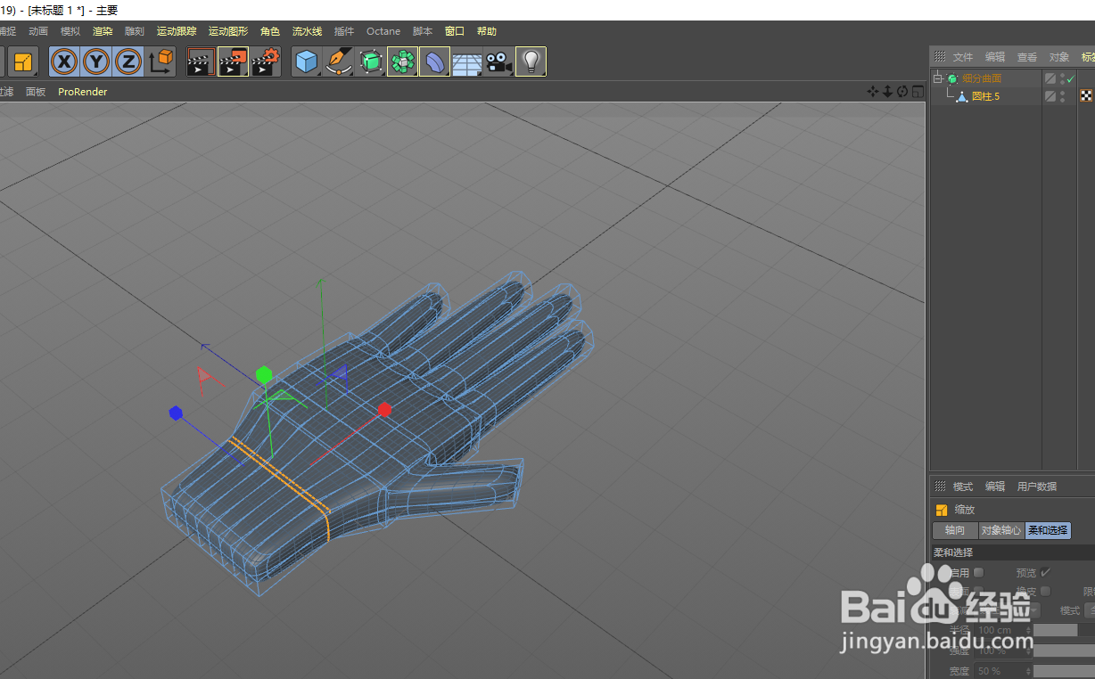Switch the coordinate system cube icon
The width and height of the screenshot is (1095, 679).
(161, 61)
